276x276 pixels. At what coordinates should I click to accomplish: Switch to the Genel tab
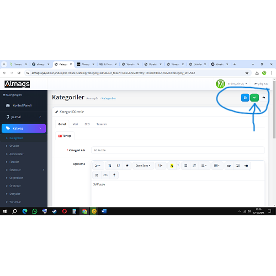(62, 124)
